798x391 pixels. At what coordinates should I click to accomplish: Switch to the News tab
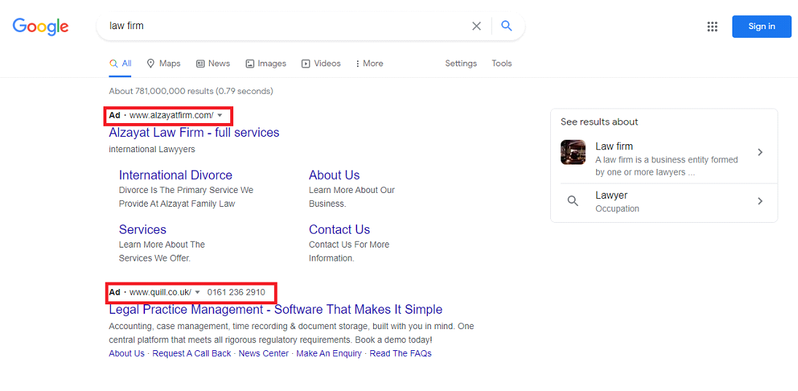click(x=213, y=63)
